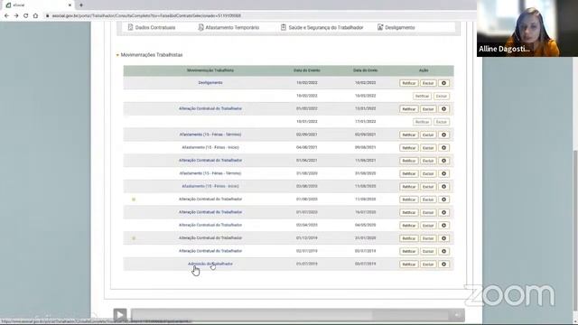Screen dimensions: 578x325
Task: Click Excluir for the 2022 Alteração Contratual
Action: click(428, 109)
